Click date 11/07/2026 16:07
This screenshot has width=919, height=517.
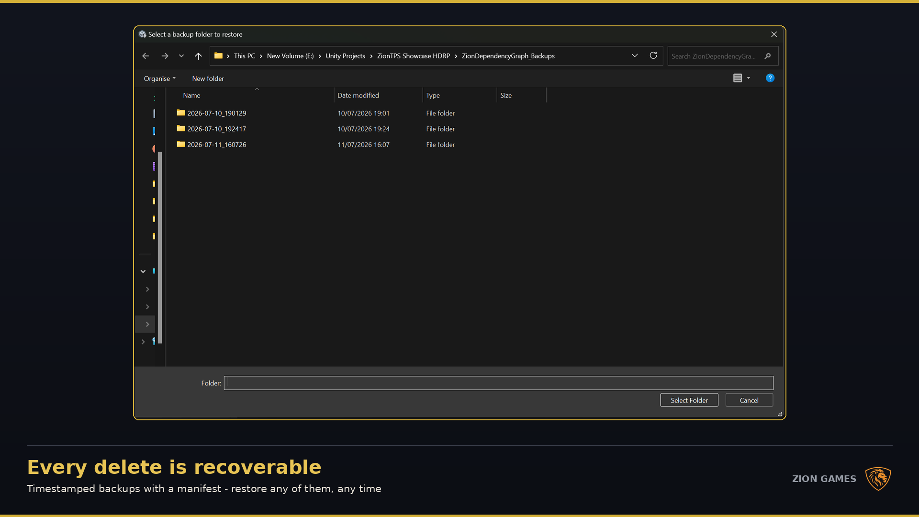[363, 145]
